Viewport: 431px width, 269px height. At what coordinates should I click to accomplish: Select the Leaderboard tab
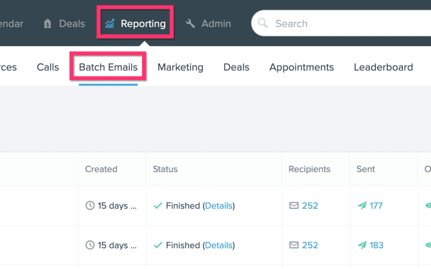click(383, 67)
